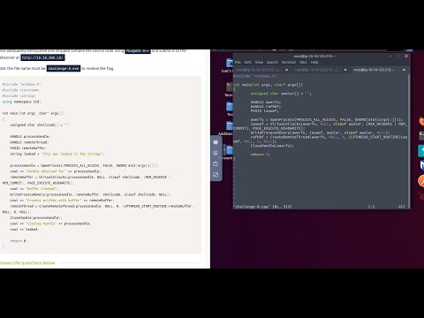Screen dimensions: 424x318
Task: Click the challenge-8.exe file name label
Action: (x=64, y=68)
